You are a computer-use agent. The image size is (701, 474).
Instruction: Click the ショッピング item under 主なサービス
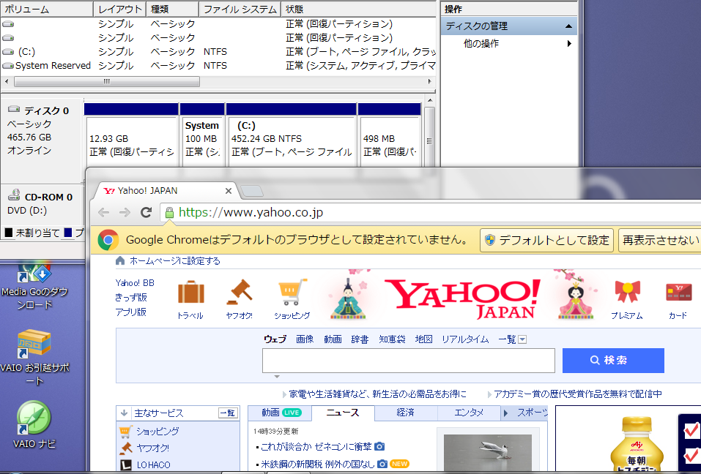(157, 431)
